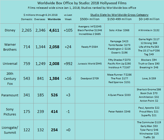Select Universal domestic value 759
Viewport: 164px width, 140px height.
click(x=27, y=63)
